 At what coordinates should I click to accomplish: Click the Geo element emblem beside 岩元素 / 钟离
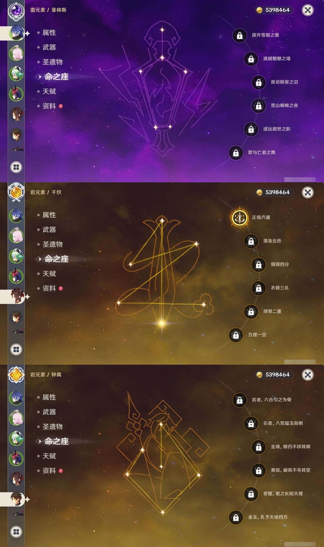(16, 375)
